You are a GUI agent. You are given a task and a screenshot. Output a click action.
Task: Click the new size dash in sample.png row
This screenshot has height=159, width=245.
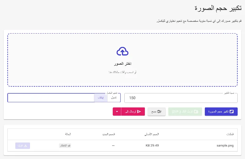pyautogui.click(x=113, y=146)
